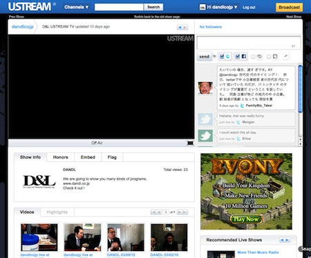Click the No followers link
Screen dimensions: 311x258
pos(211,27)
